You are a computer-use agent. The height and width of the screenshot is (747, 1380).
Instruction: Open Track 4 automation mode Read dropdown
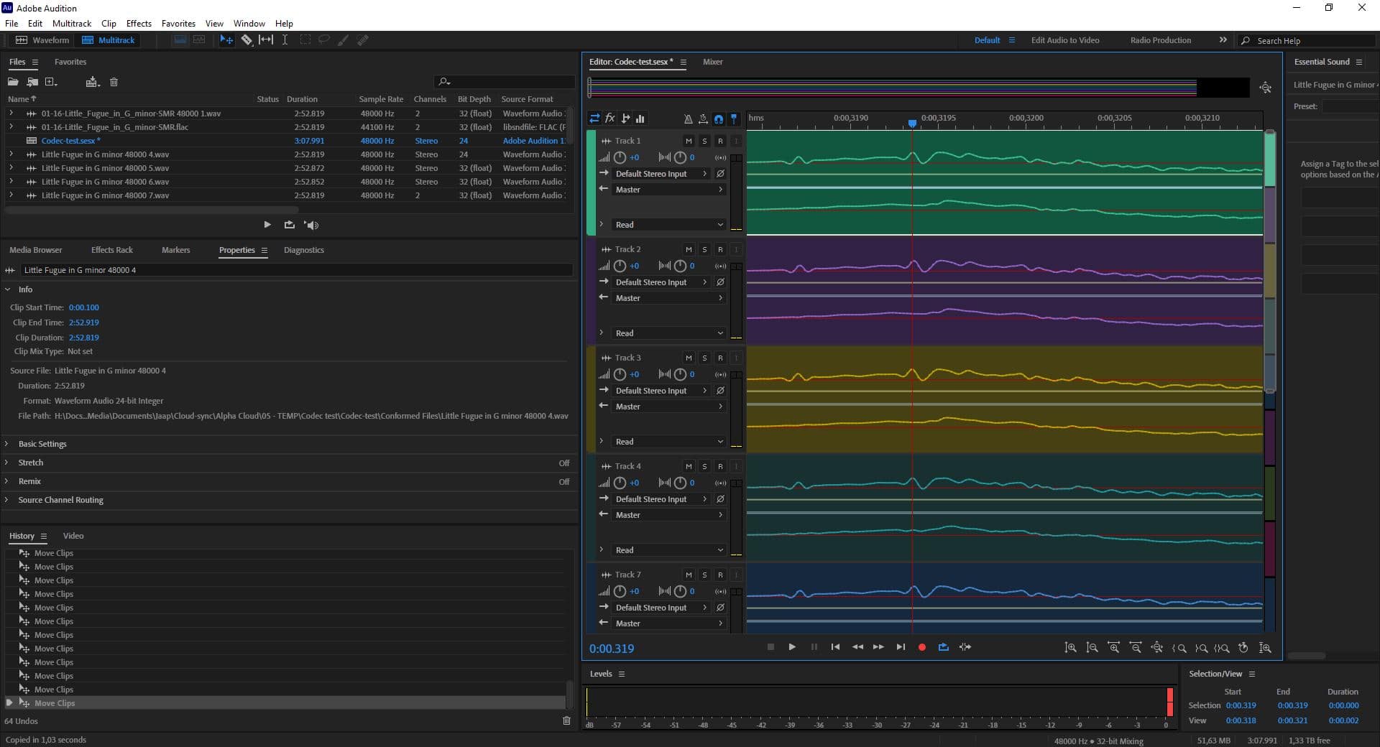pyautogui.click(x=668, y=550)
